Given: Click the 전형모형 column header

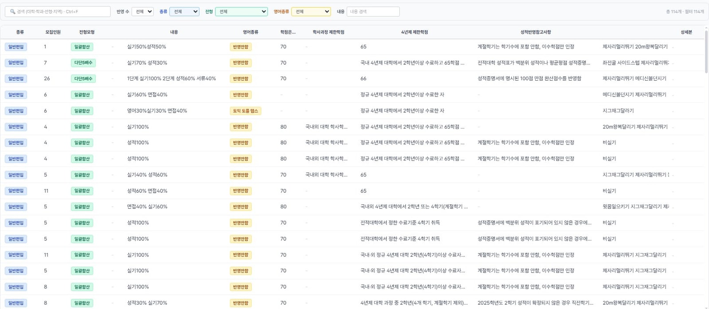Looking at the screenshot, I should (x=87, y=32).
